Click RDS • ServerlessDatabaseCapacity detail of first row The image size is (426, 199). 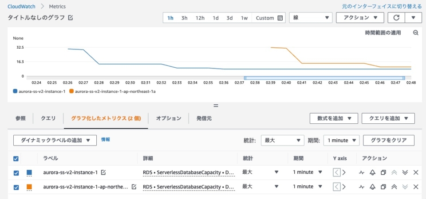pos(189,172)
